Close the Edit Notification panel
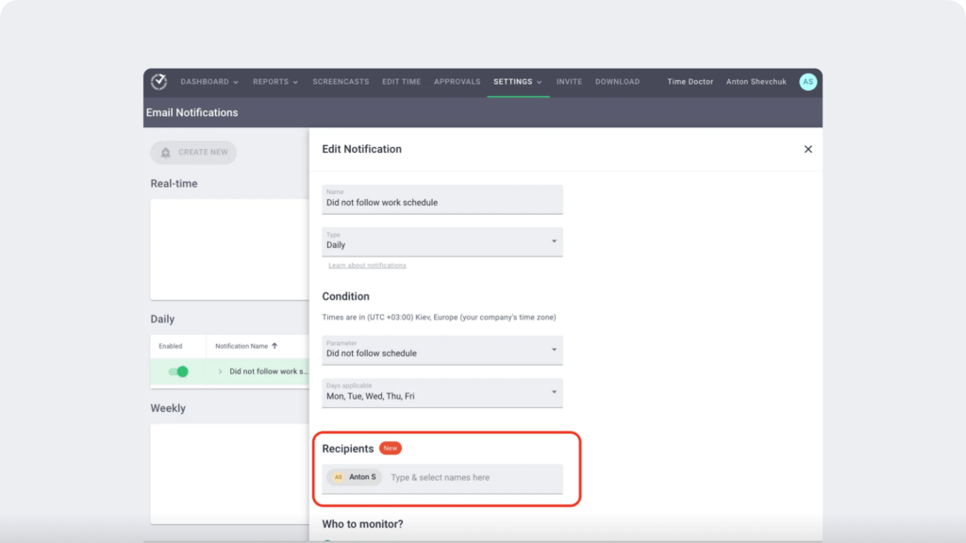966x543 pixels. pos(808,149)
